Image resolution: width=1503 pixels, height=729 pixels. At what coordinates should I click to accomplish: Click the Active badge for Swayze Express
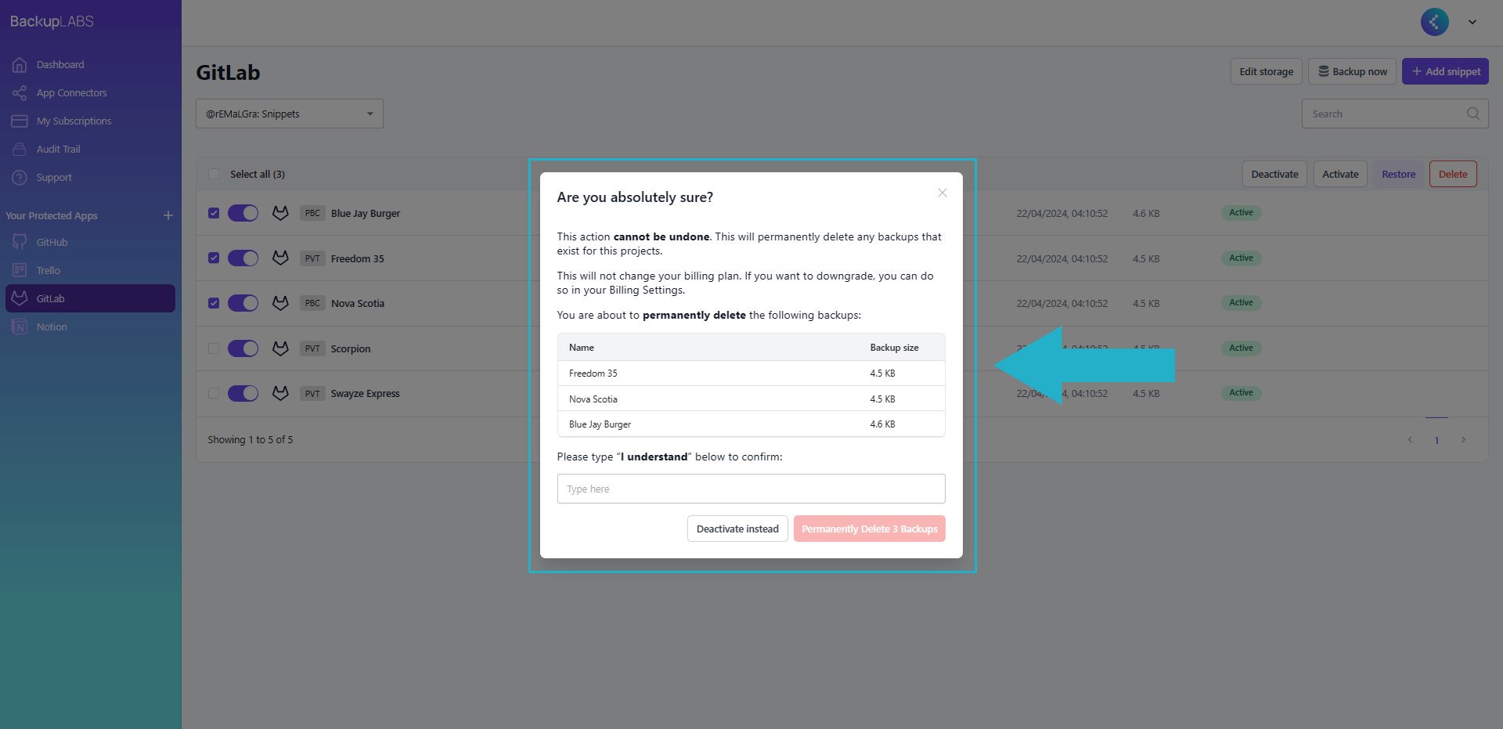click(1241, 393)
